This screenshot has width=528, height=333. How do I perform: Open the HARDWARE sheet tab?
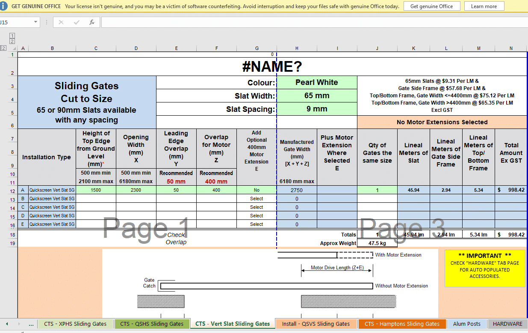point(507,324)
